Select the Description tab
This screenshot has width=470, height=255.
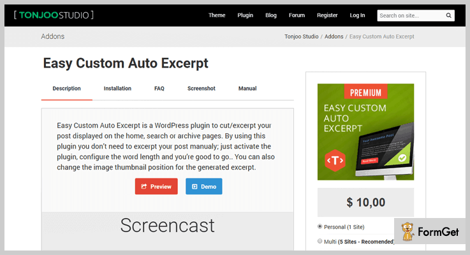coord(66,89)
